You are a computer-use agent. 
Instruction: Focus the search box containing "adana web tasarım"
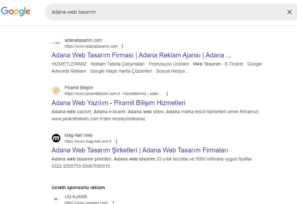tap(162, 12)
